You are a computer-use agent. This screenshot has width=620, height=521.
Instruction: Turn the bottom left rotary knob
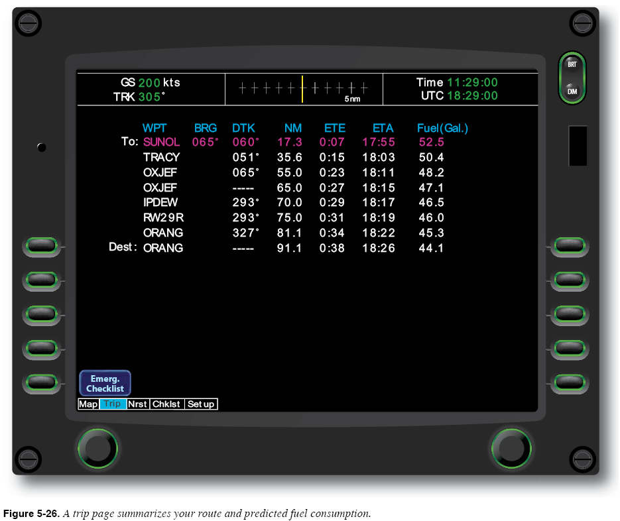[97, 448]
